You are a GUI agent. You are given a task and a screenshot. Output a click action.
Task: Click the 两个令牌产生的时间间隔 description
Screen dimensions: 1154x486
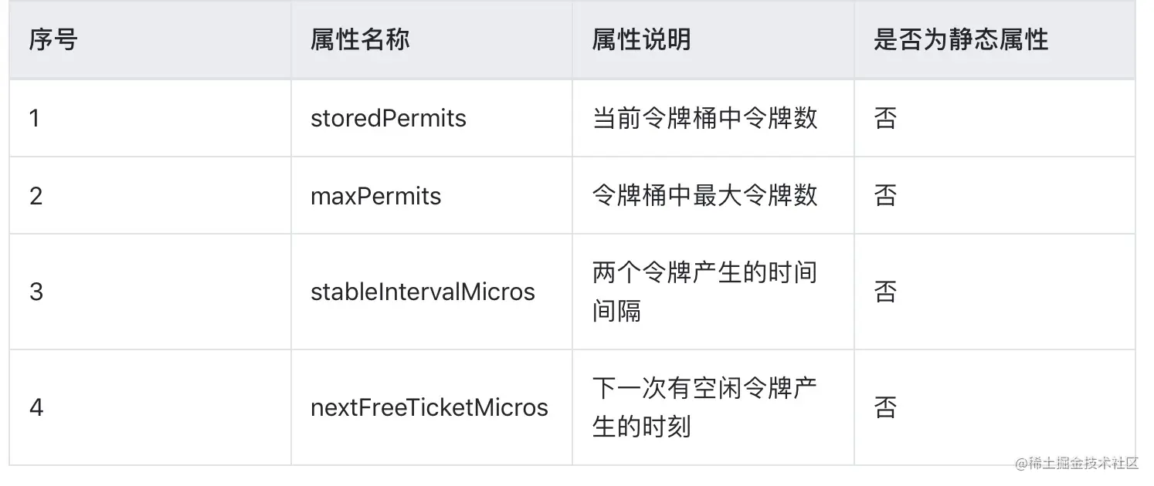[704, 292]
